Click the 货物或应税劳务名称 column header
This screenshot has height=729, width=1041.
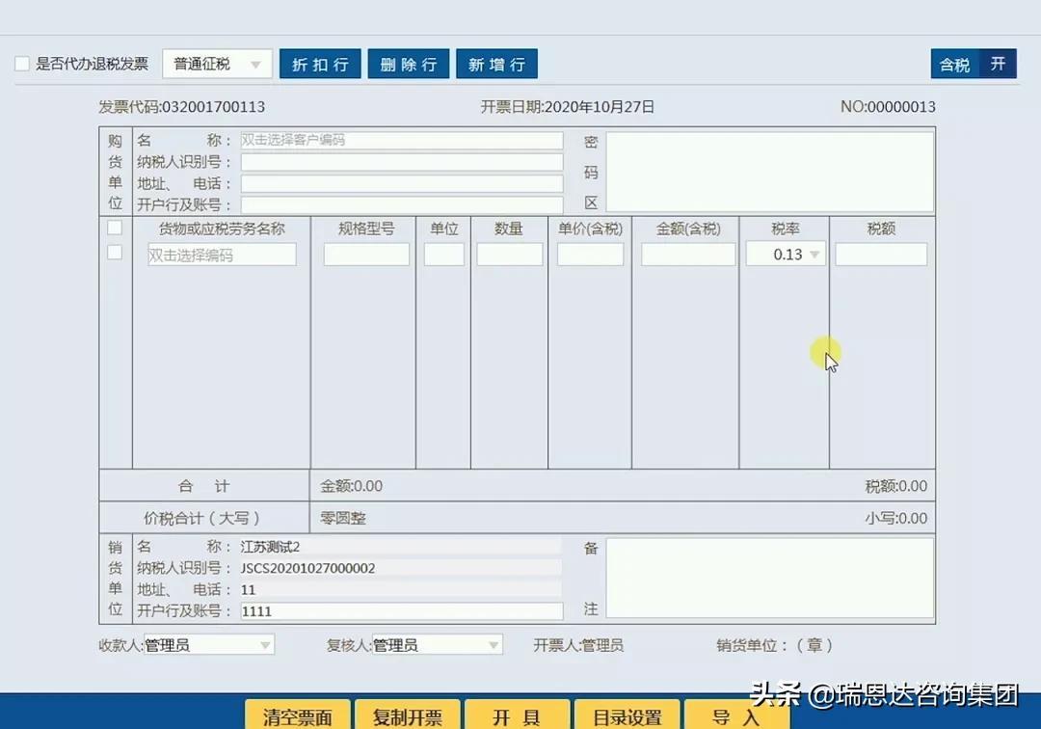click(222, 229)
